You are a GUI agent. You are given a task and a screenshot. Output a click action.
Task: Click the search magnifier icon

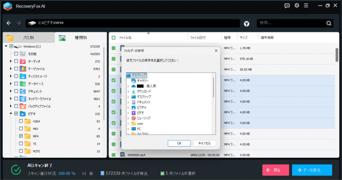pyautogui.click(x=329, y=23)
